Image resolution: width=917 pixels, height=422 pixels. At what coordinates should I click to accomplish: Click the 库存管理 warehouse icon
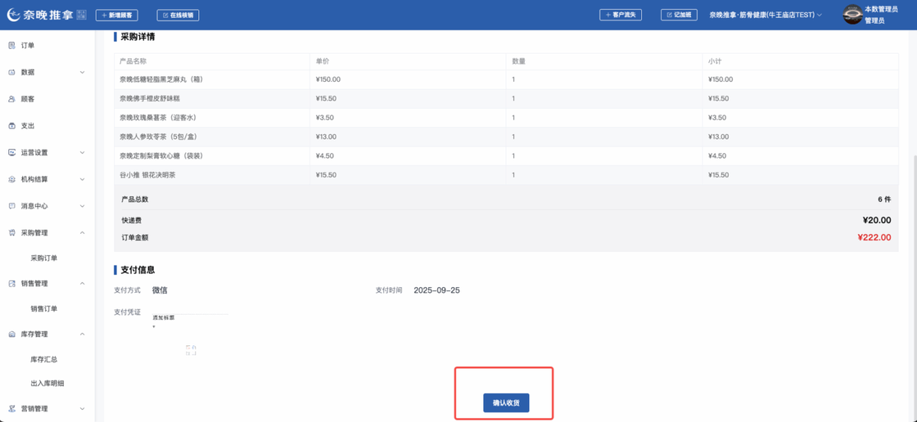11,334
